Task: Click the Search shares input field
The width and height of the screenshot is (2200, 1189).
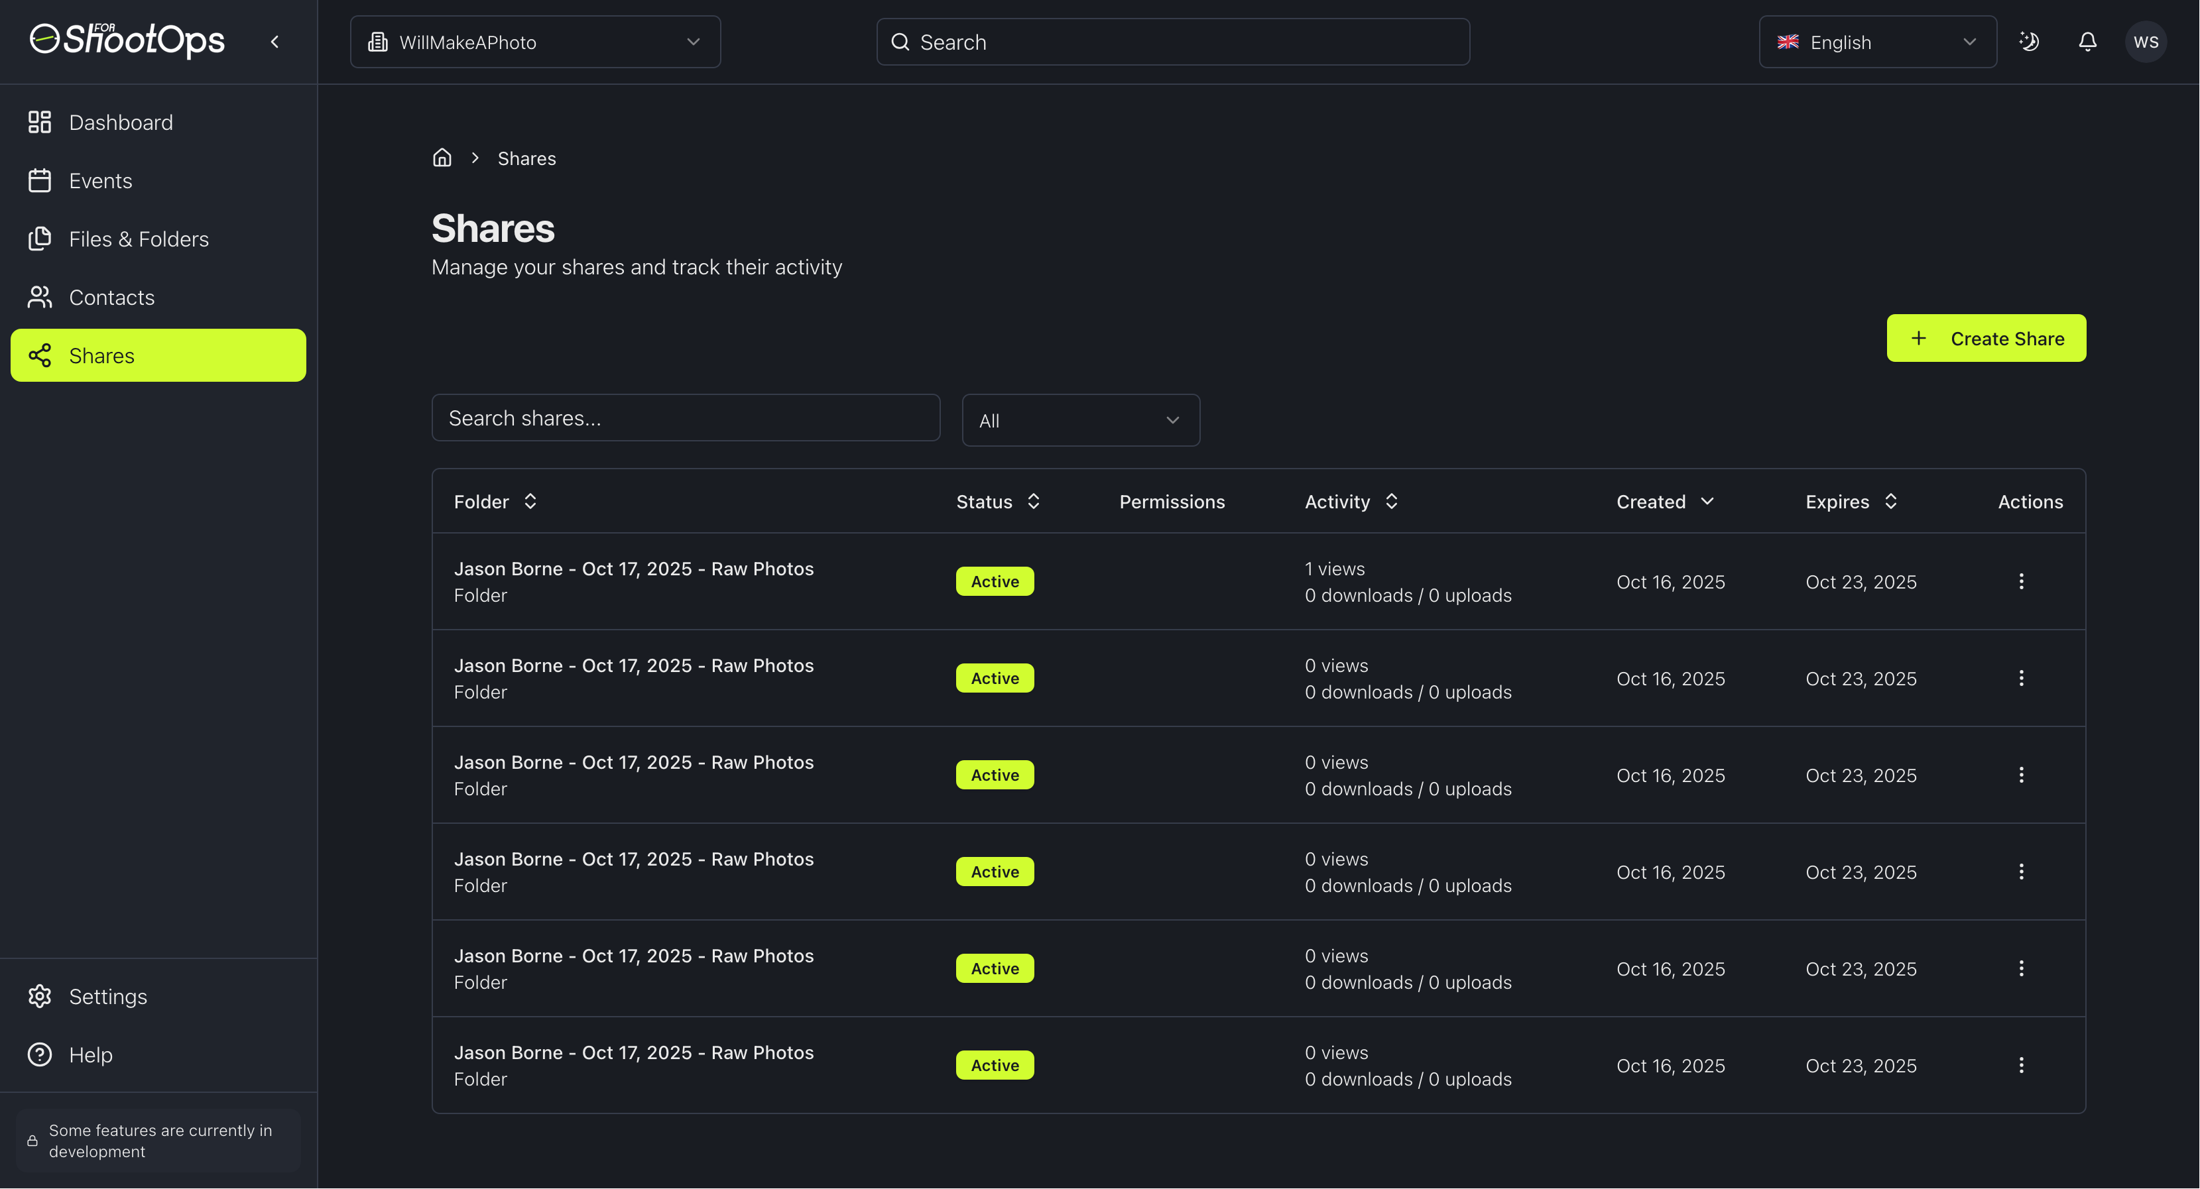Action: point(686,418)
